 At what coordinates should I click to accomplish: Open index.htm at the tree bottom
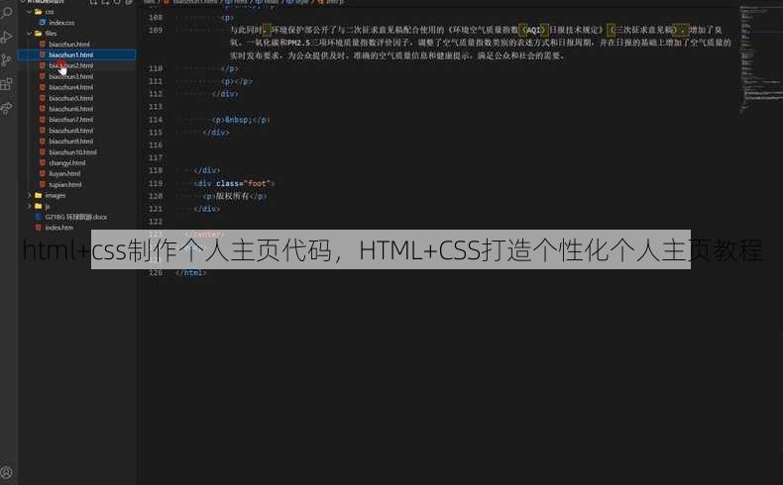58,228
